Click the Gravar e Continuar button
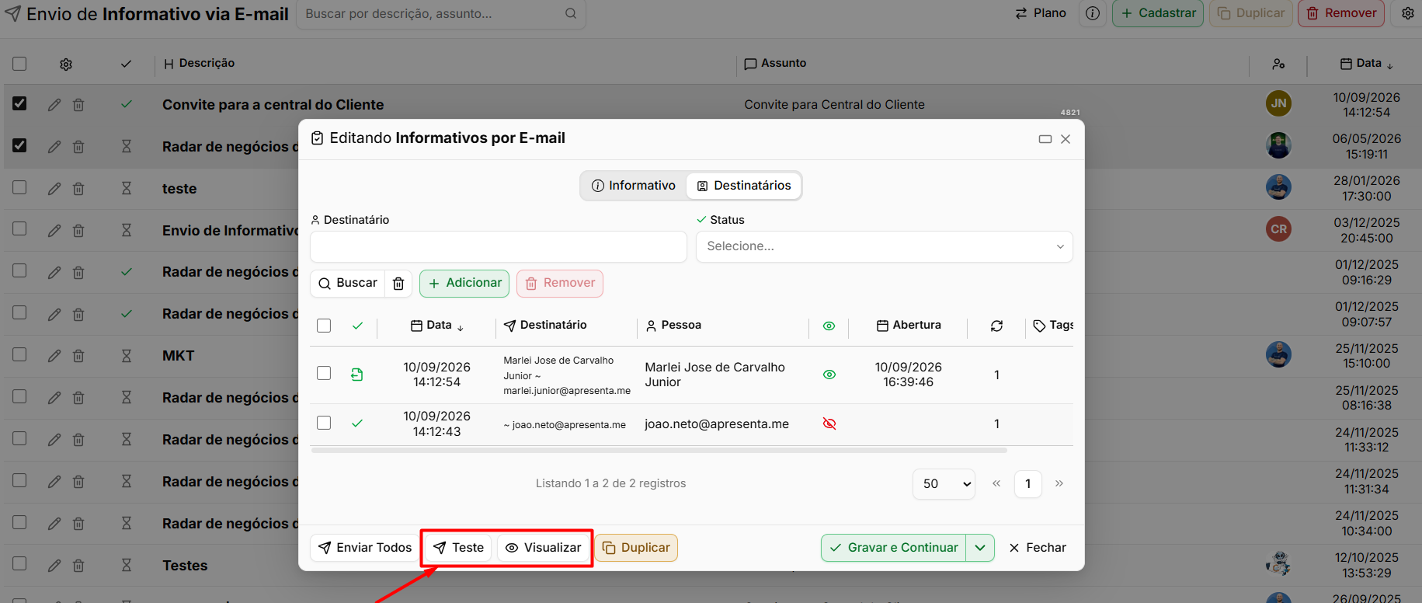The width and height of the screenshot is (1422, 603). (x=894, y=548)
